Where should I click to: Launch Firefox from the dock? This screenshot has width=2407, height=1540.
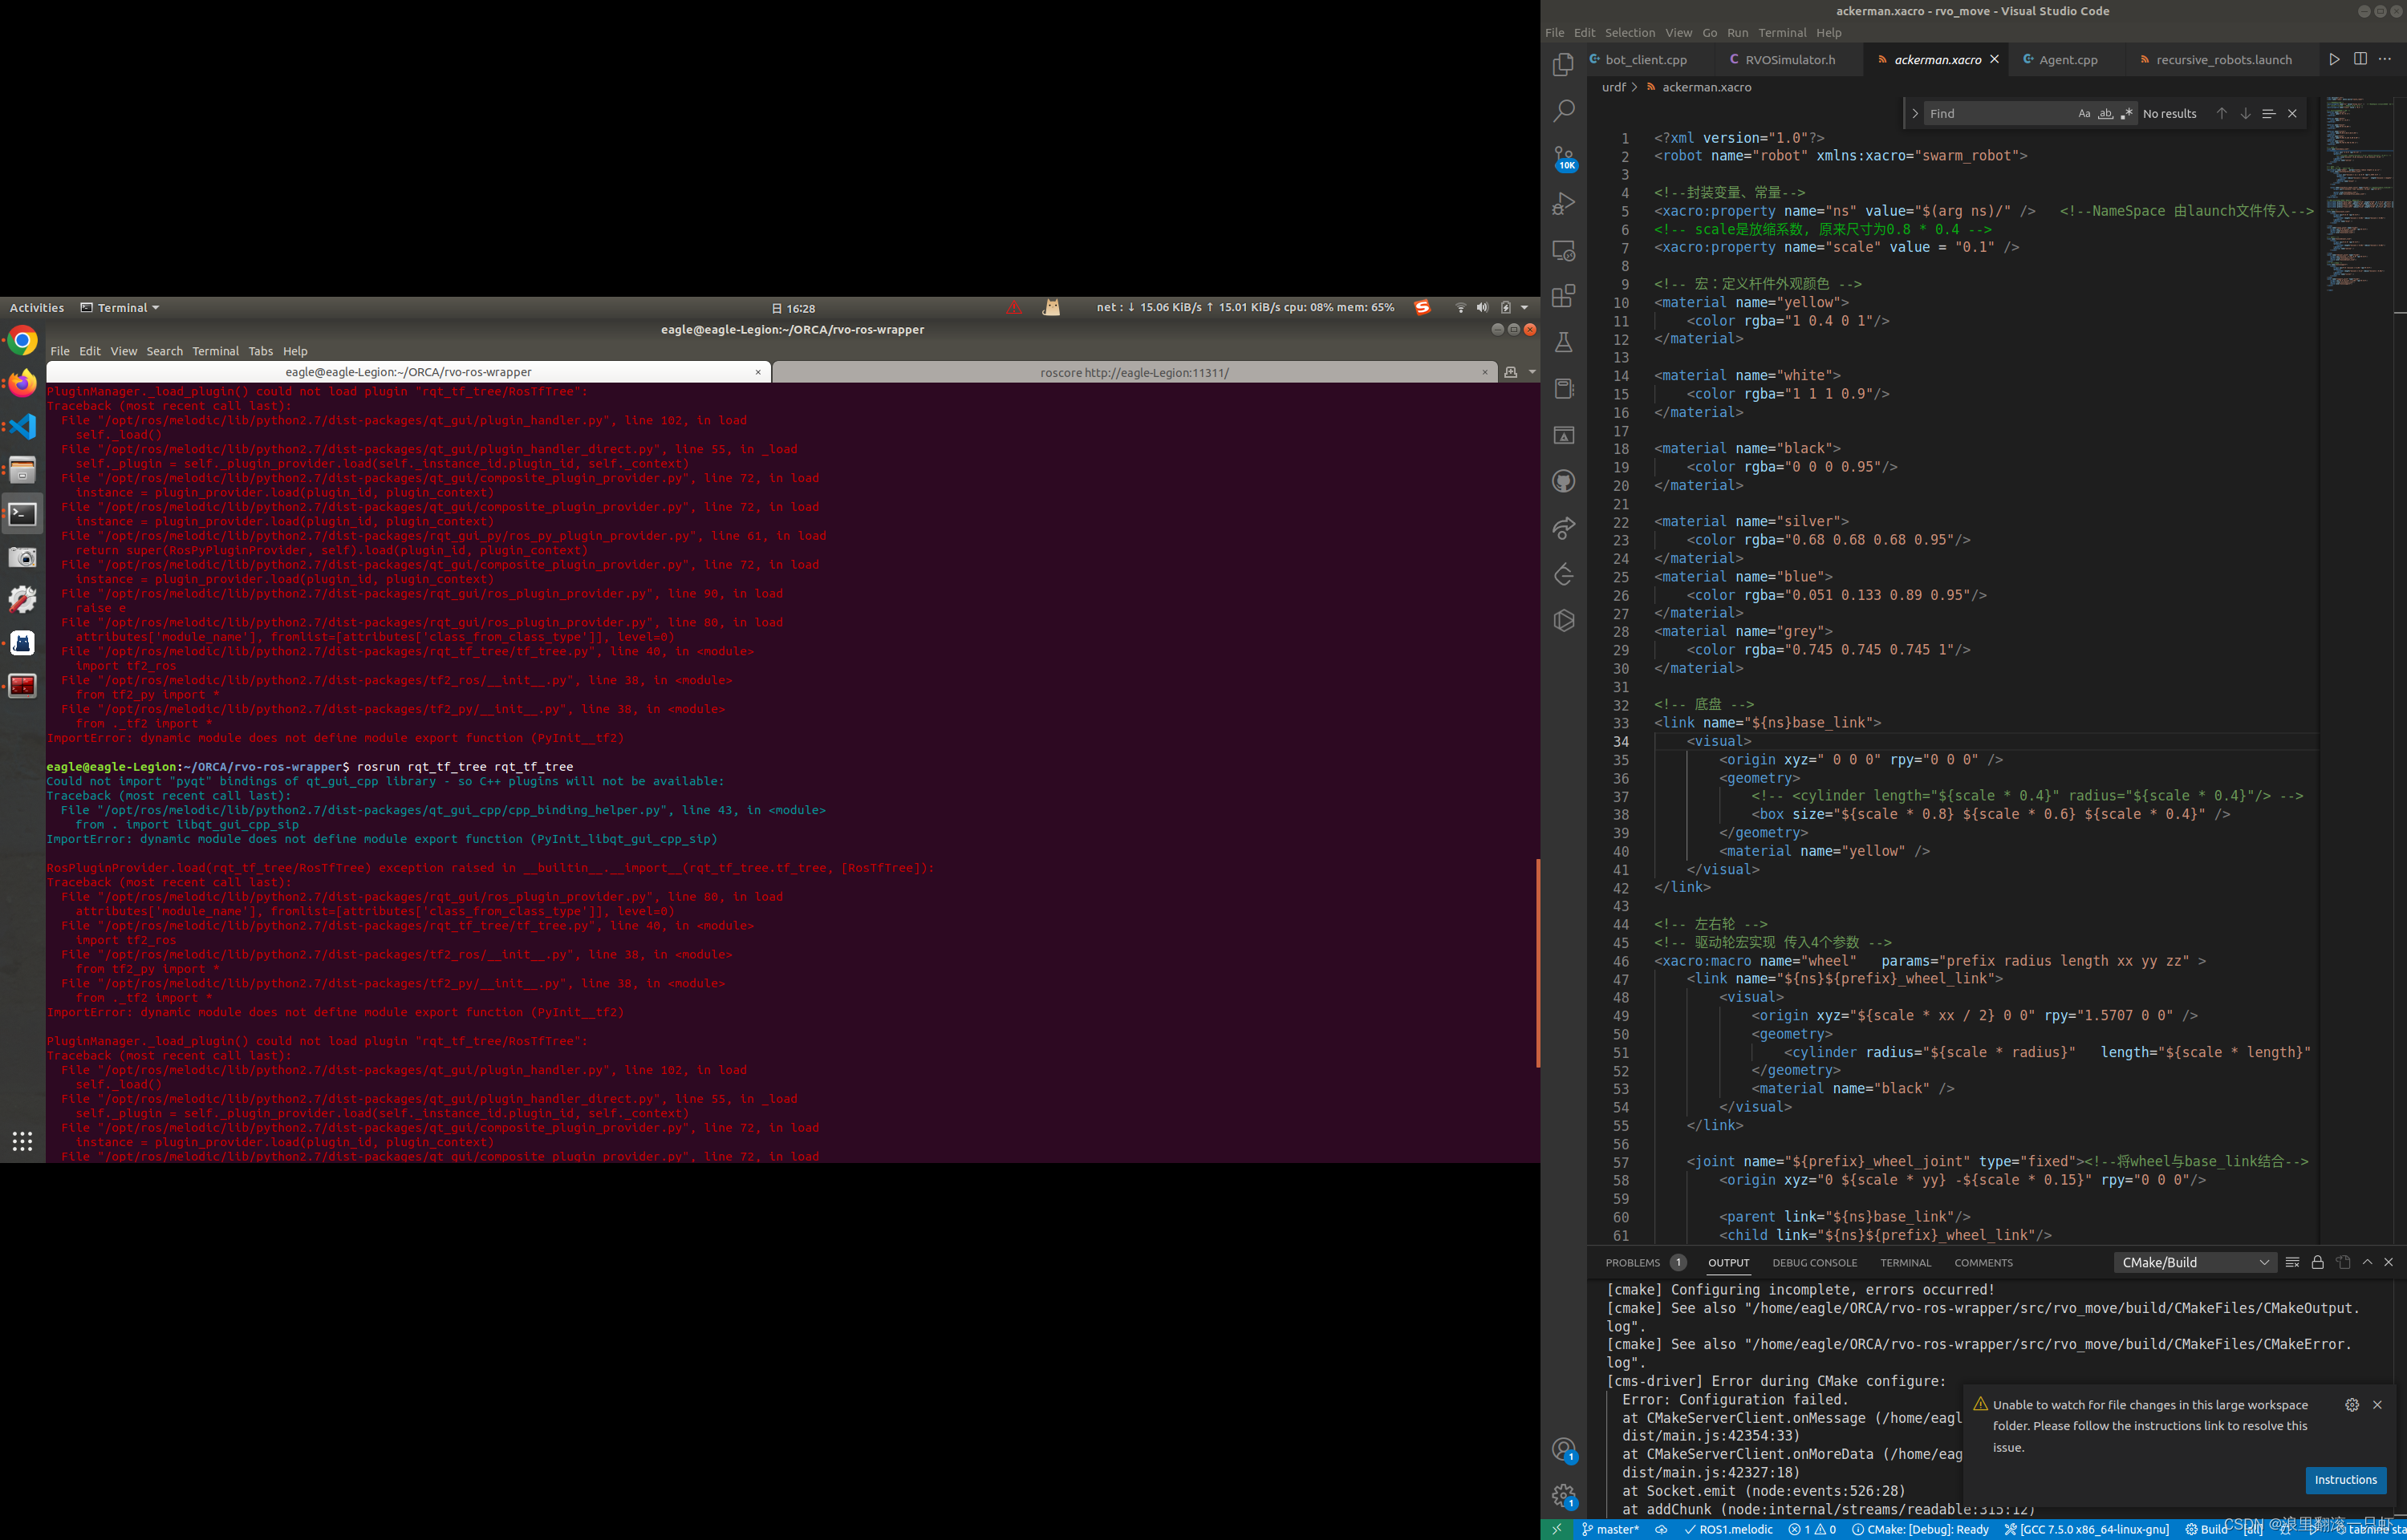click(x=22, y=384)
